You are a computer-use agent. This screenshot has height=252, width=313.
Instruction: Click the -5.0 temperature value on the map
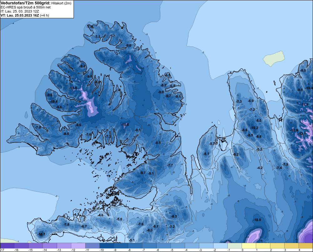click(119, 219)
